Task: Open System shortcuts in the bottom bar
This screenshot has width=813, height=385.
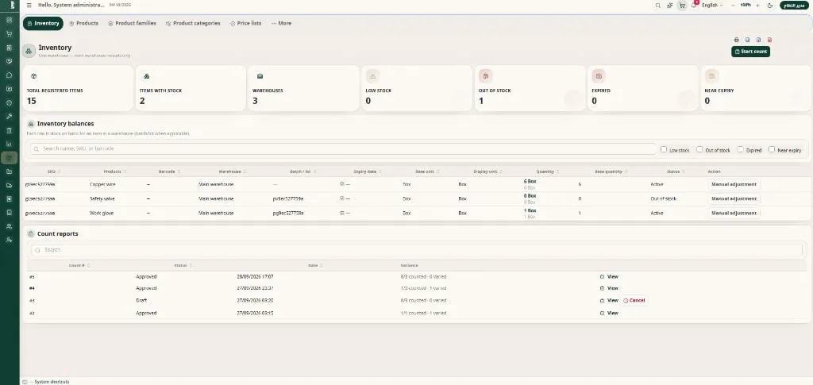Action: [x=47, y=382]
